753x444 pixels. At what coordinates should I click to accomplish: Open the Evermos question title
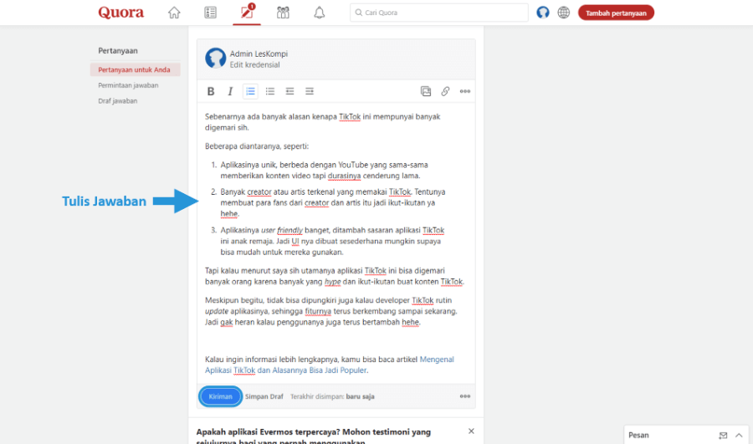point(313,436)
